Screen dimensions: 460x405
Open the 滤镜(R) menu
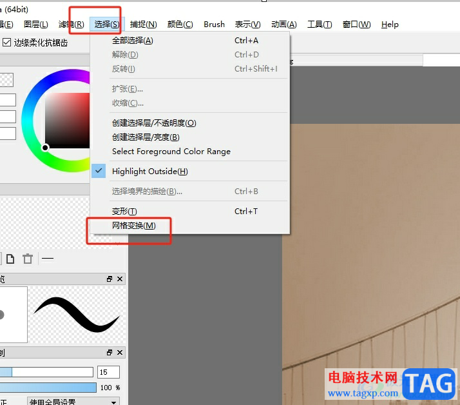tap(72, 25)
